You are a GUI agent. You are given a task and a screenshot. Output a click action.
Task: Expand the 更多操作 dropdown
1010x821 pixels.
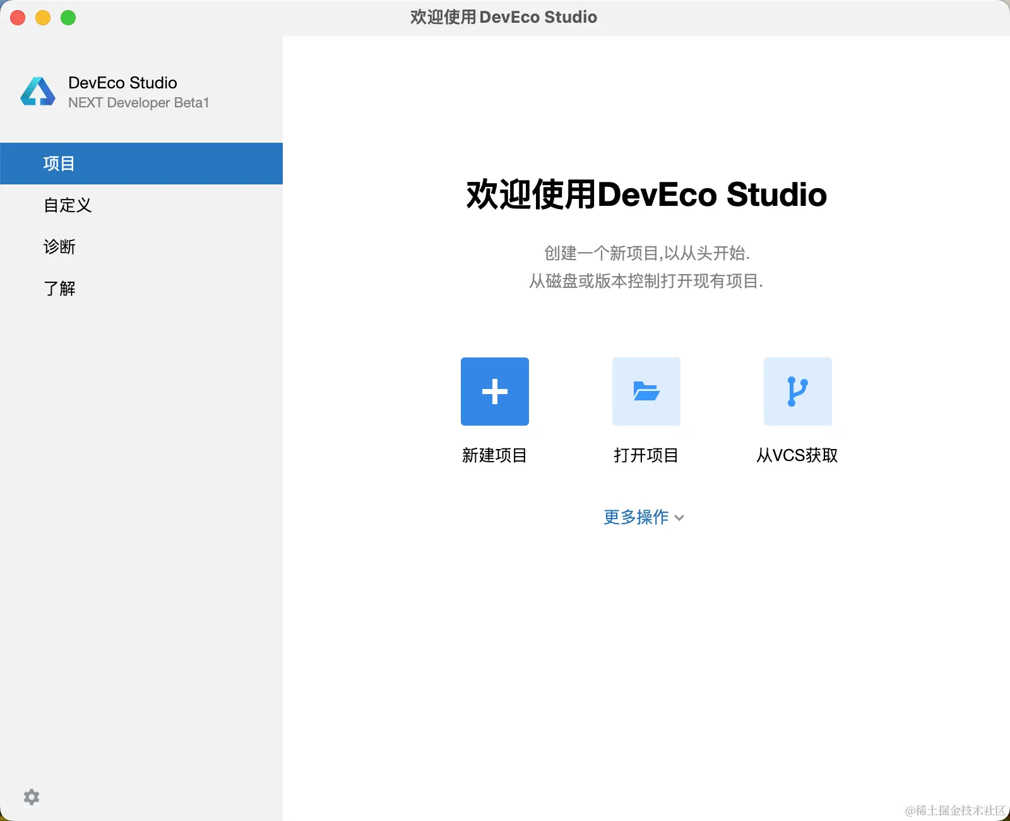click(644, 517)
